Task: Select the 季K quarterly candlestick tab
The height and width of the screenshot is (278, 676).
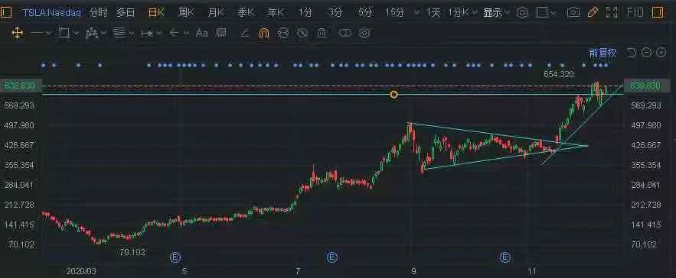Action: [246, 13]
